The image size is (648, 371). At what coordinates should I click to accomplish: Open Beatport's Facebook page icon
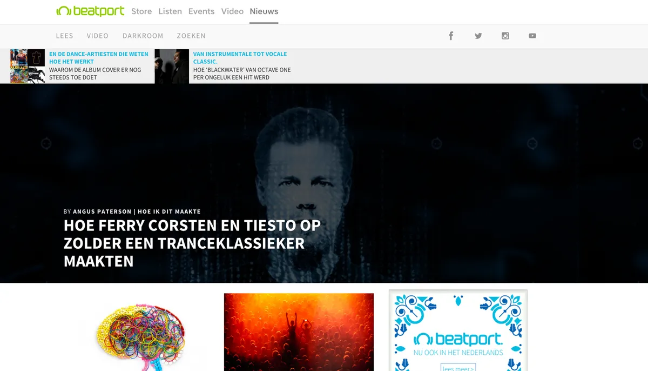[x=451, y=36]
